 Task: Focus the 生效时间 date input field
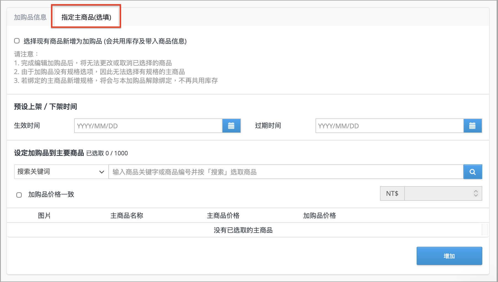point(148,126)
